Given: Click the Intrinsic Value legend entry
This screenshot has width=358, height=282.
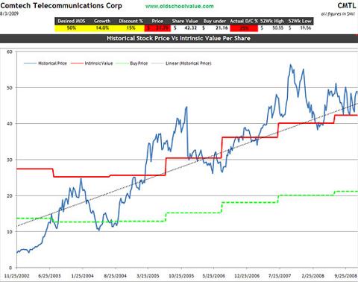Looking at the screenshot, I should pyautogui.click(x=92, y=63).
